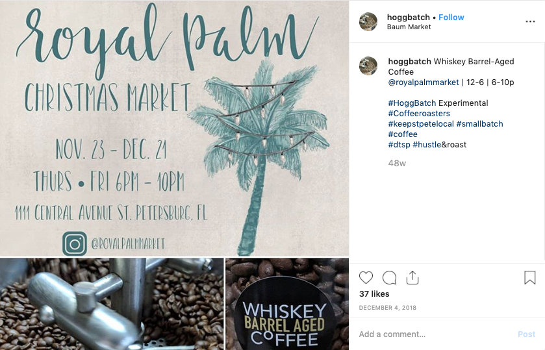This screenshot has width=545, height=350.
Task: Open the Baum Market location link
Action: pyautogui.click(x=409, y=27)
